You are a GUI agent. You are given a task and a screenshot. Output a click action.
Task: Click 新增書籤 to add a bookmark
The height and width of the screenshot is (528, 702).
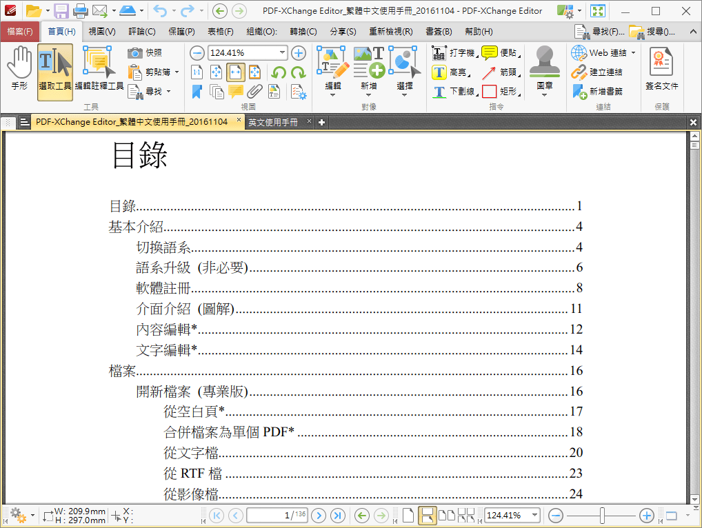coord(599,90)
